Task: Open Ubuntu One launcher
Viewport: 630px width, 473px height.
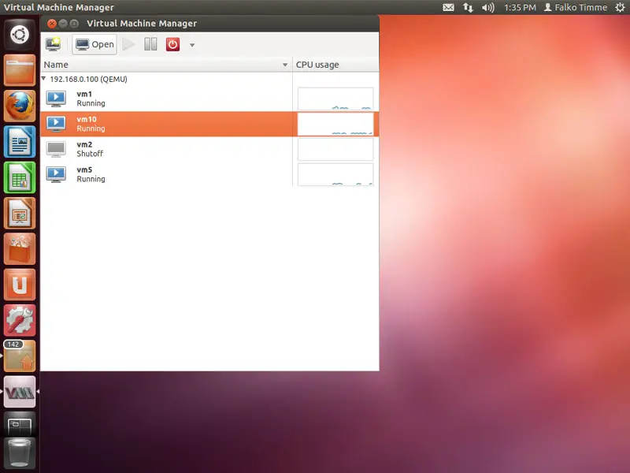Action: [x=20, y=285]
